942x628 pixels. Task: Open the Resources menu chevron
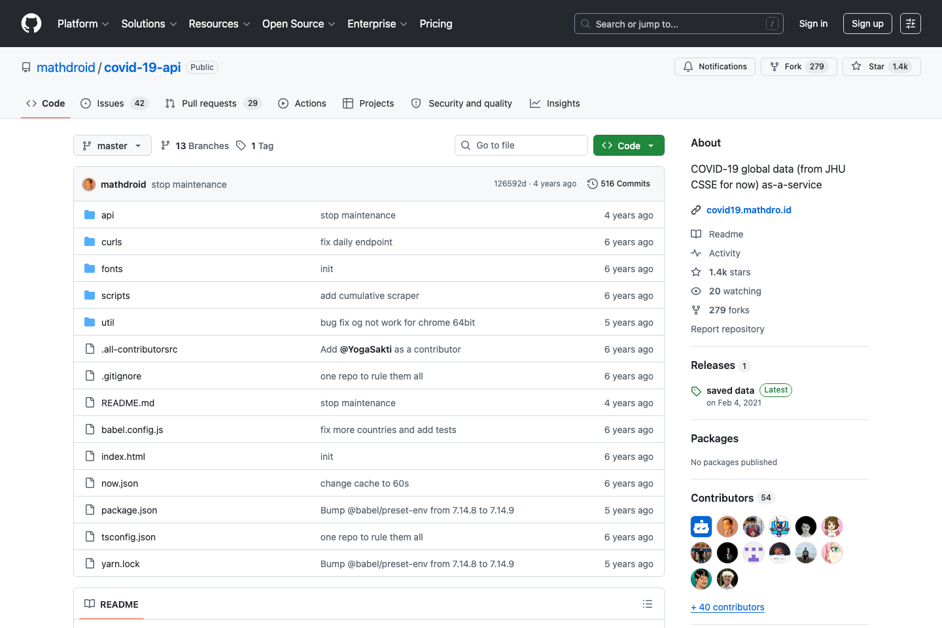247,24
